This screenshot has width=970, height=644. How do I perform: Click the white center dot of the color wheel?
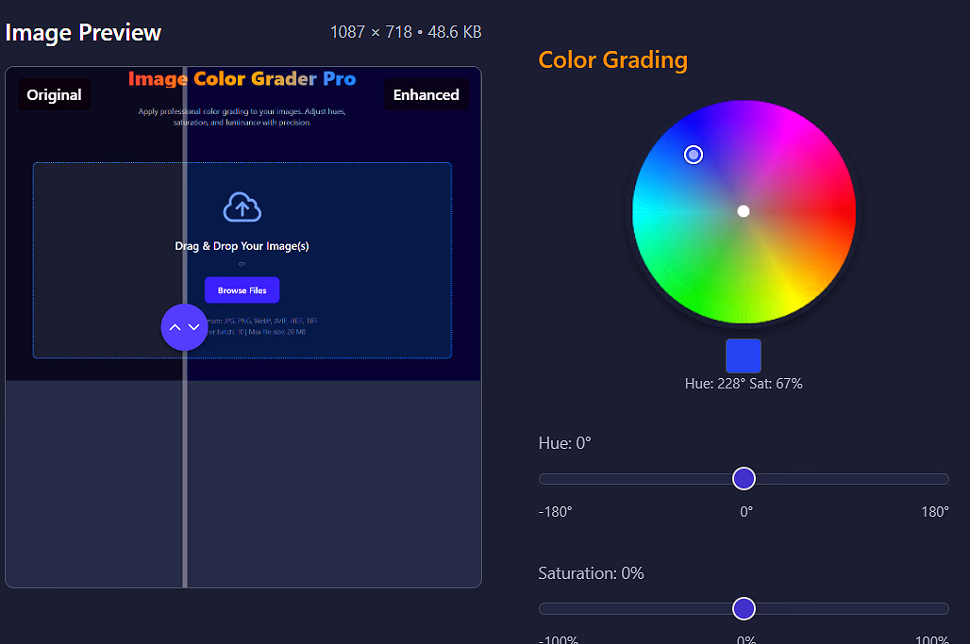point(744,210)
